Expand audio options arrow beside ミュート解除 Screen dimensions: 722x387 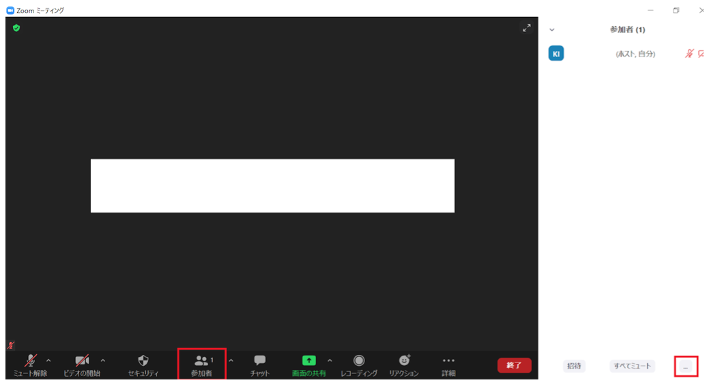48,360
